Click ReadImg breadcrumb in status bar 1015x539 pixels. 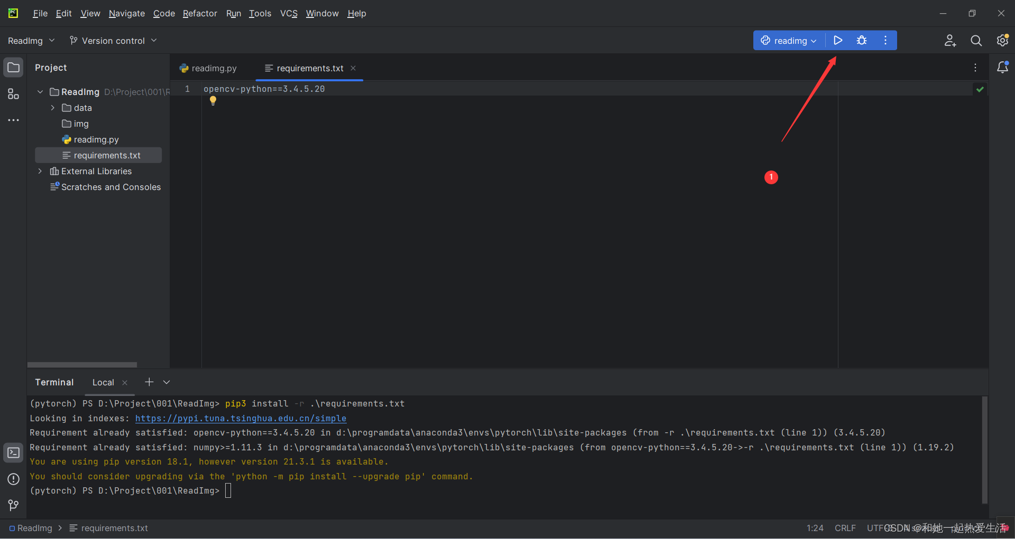pyautogui.click(x=31, y=528)
